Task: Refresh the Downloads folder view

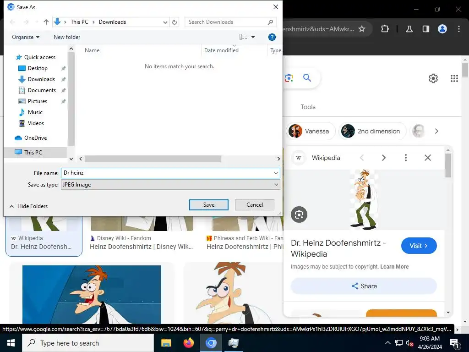Action: [175, 22]
